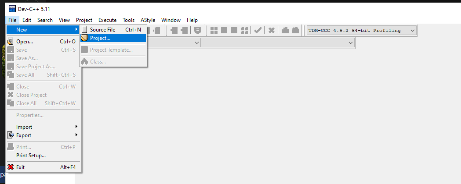The image size is (461, 184).
Task: Click the greyed Properties... entry
Action: [x=43, y=115]
